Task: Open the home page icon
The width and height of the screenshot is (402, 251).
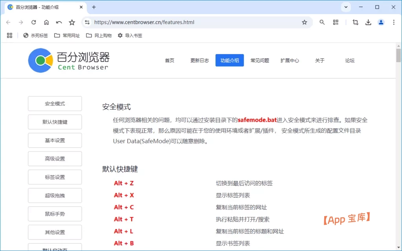Action: [x=46, y=22]
